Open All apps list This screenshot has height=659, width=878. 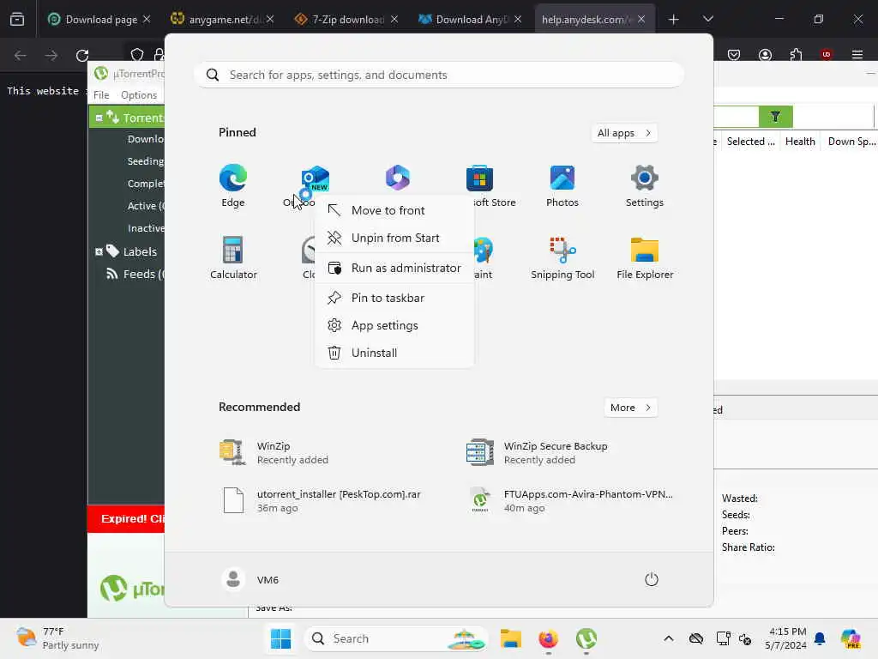point(624,133)
